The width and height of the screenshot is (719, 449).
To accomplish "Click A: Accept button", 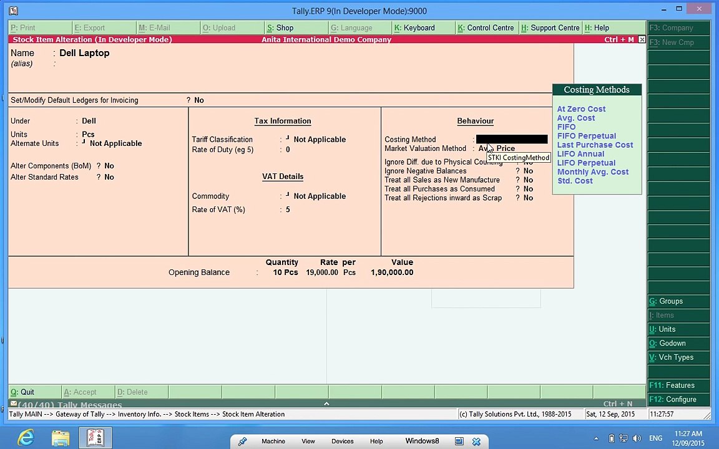I will 88,392.
